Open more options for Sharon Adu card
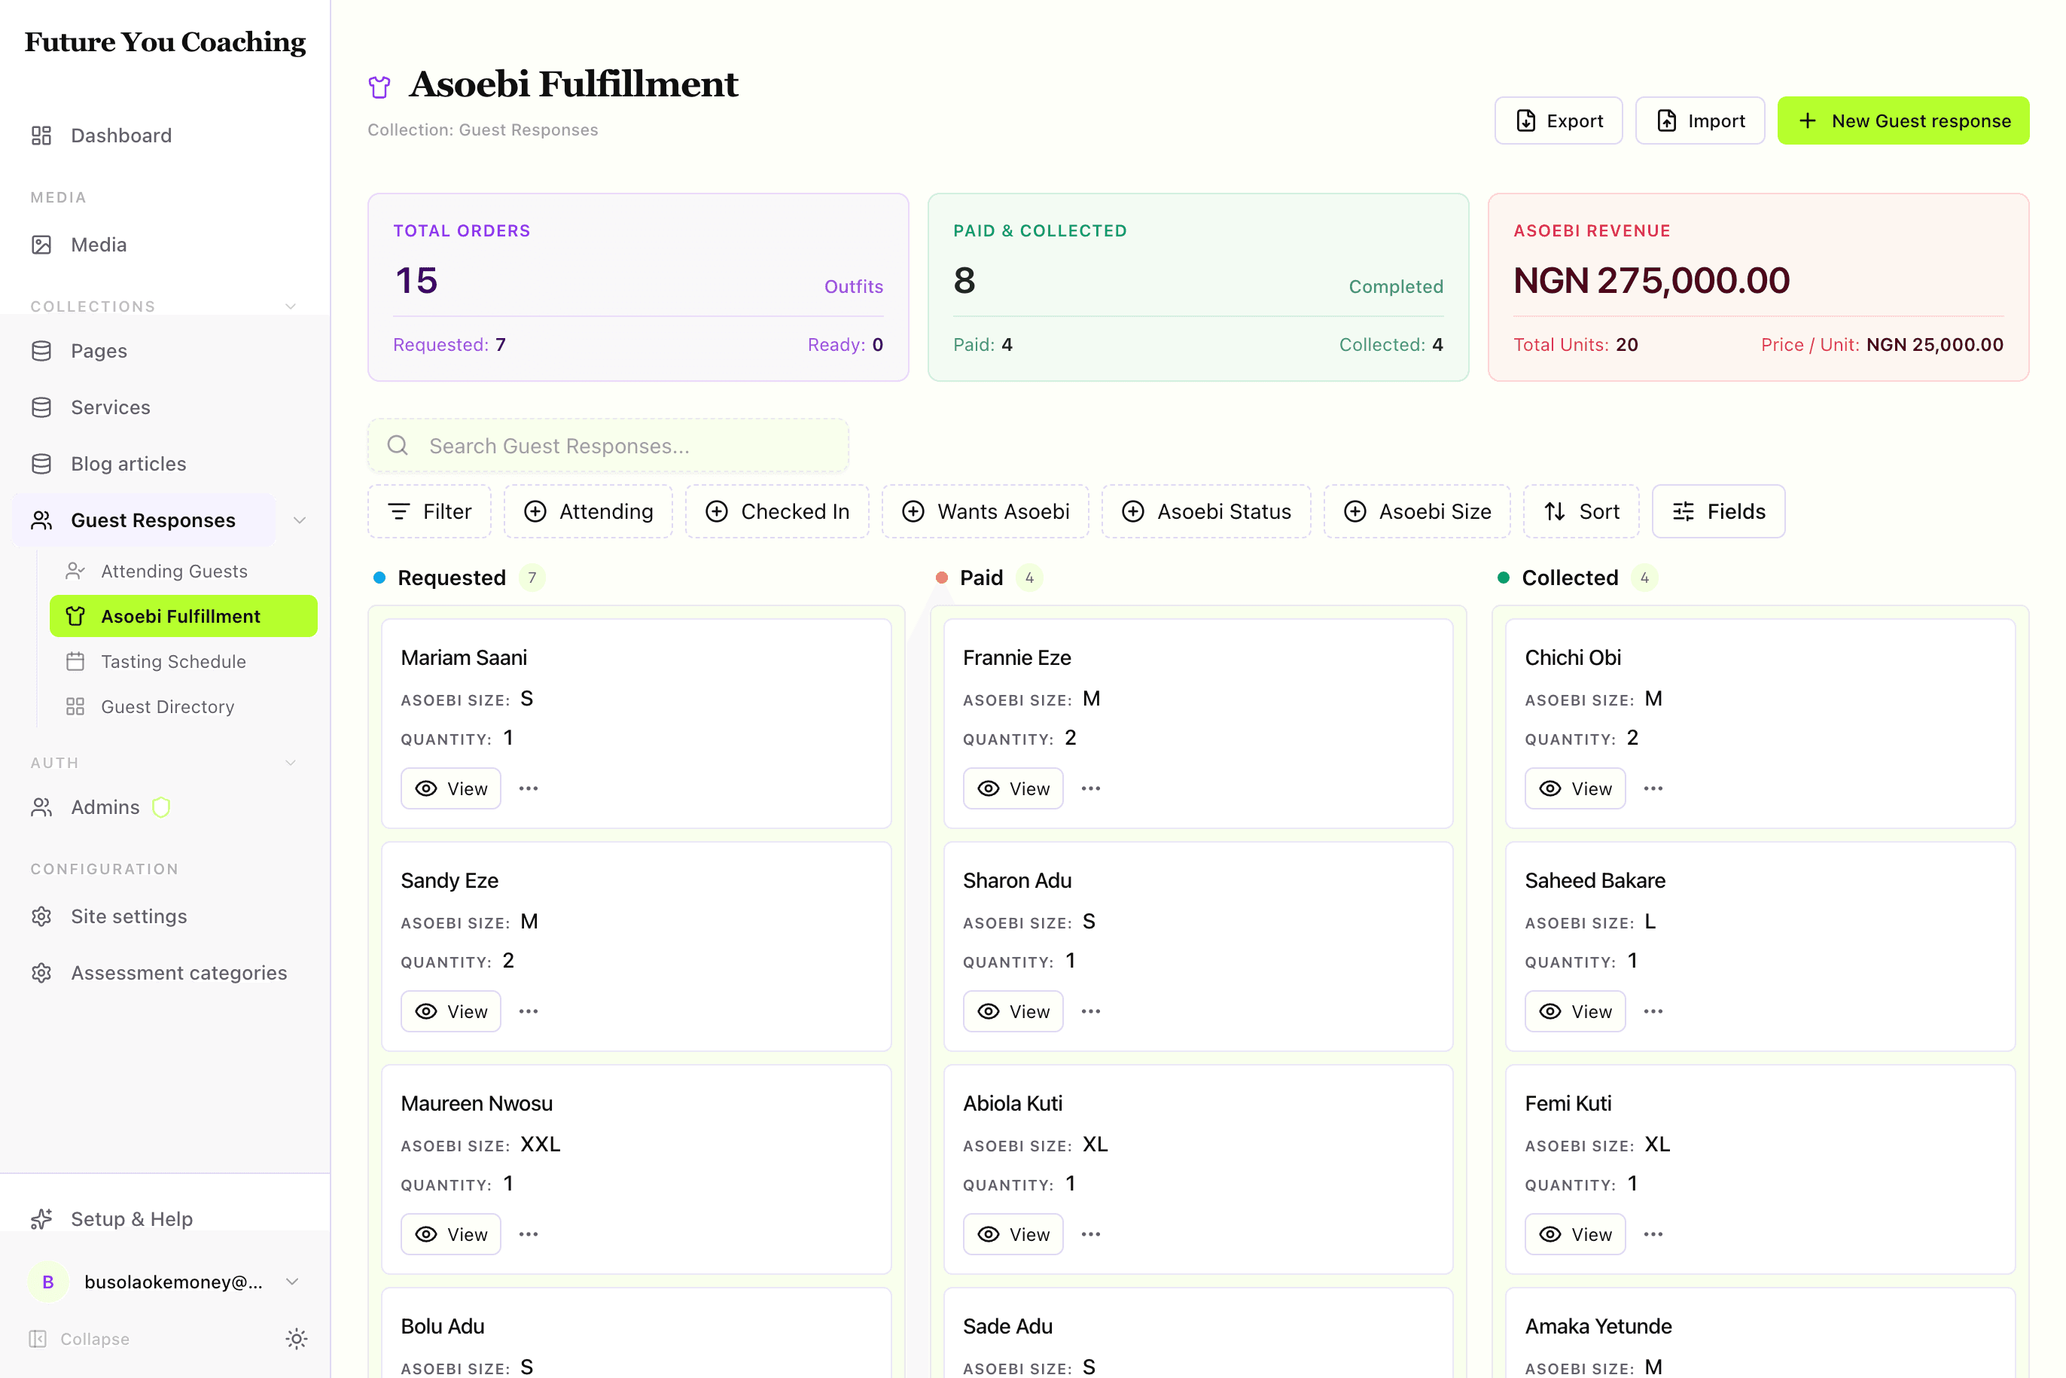This screenshot has width=2066, height=1378. click(1090, 1011)
